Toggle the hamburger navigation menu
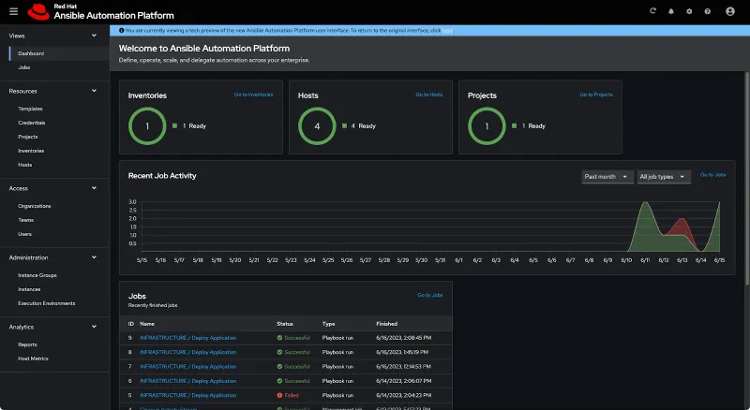 (13, 11)
